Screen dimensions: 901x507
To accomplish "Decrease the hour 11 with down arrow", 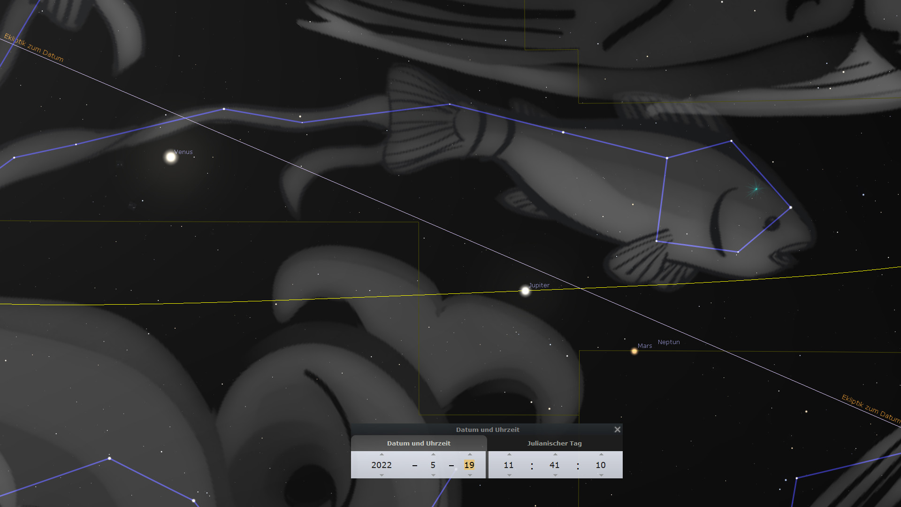I will click(509, 475).
